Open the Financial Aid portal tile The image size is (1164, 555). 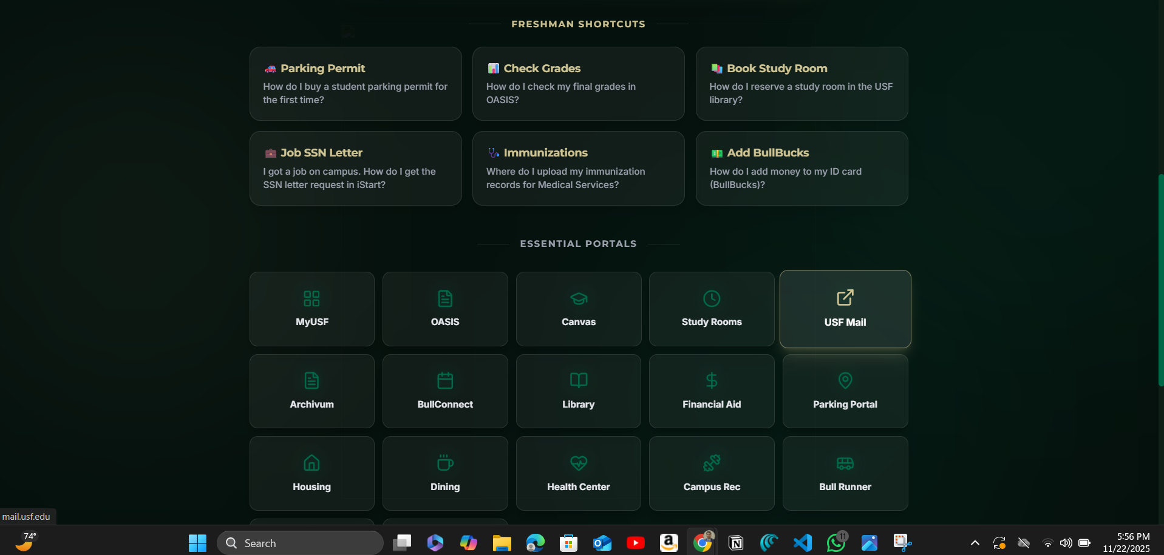[x=712, y=391]
